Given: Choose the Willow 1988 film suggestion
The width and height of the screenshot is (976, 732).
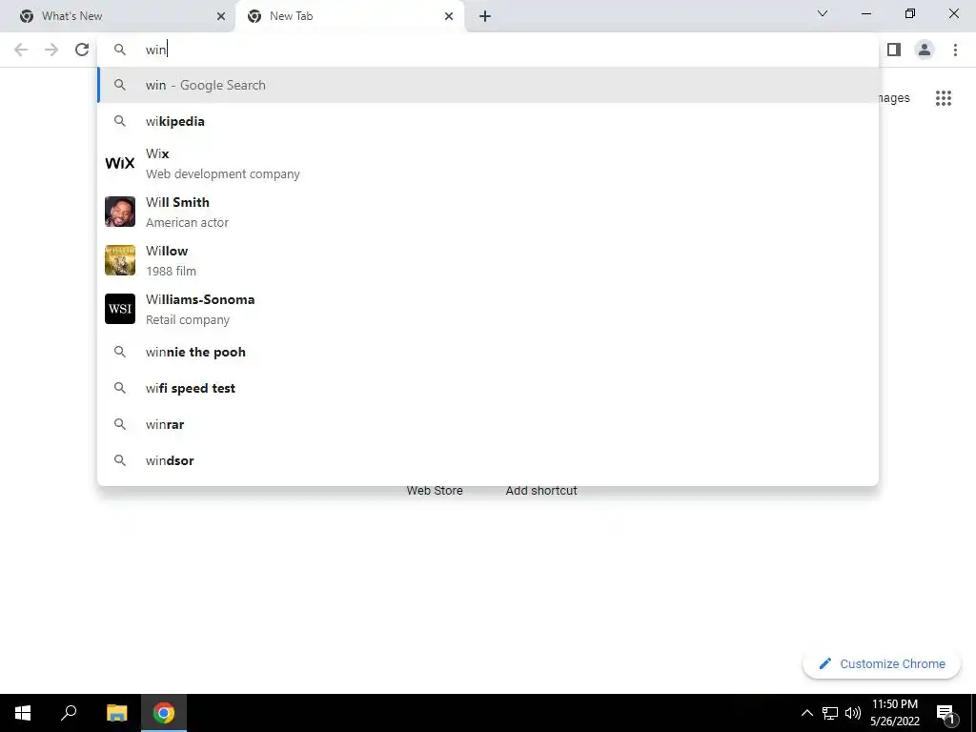Looking at the screenshot, I should coord(488,261).
